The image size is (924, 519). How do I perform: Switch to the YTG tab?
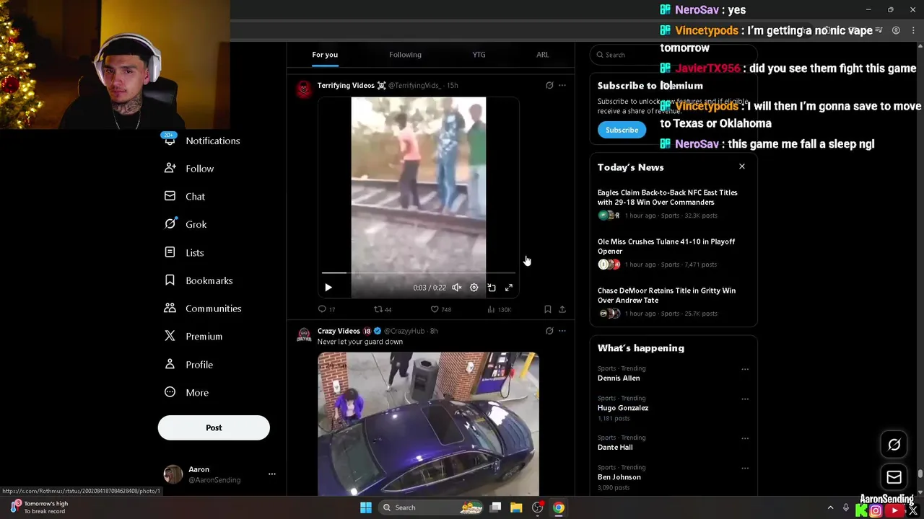tap(479, 55)
